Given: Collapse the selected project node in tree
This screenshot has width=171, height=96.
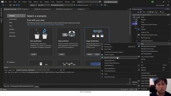Looking at the screenshot, I should click(x=133, y=24).
